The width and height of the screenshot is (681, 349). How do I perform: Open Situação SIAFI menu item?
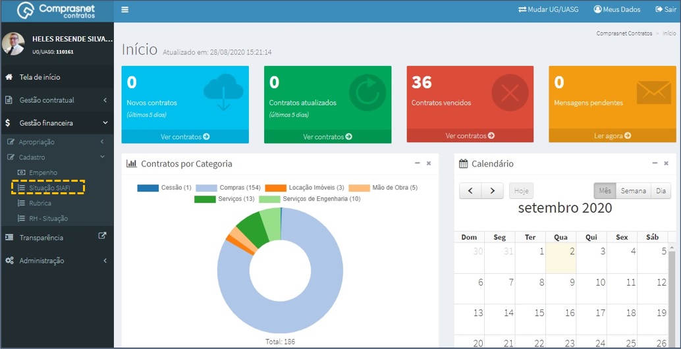click(48, 188)
